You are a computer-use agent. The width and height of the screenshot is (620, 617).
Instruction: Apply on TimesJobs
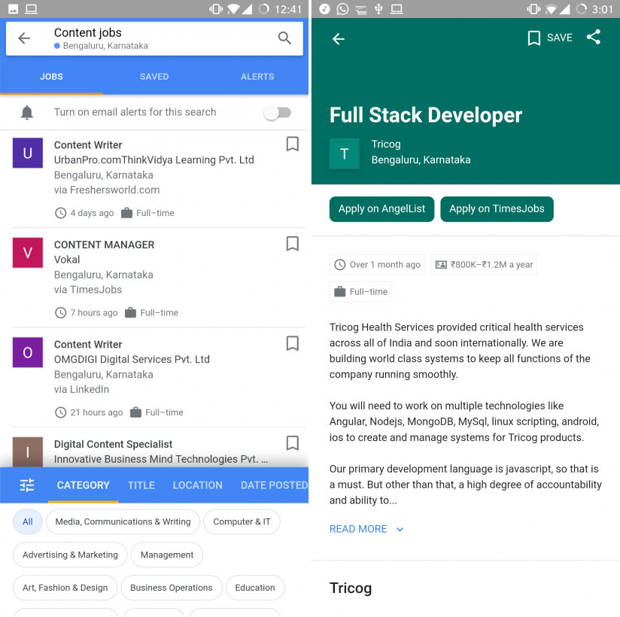pos(497,209)
